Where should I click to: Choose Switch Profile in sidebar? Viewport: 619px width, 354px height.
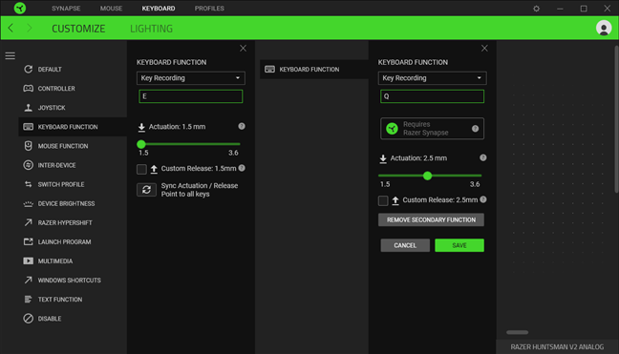click(x=73, y=184)
